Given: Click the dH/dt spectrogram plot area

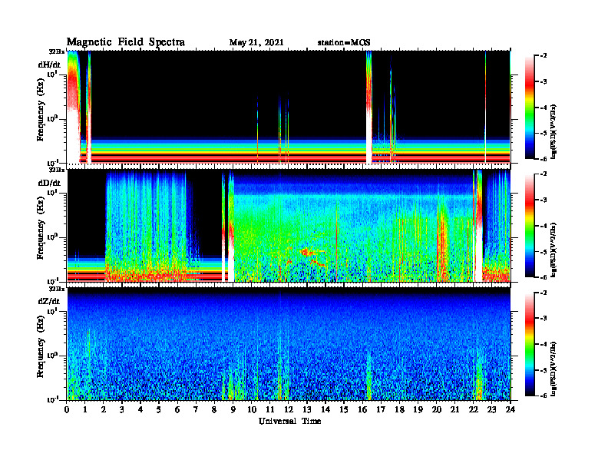Looking at the screenshot, I should coord(289,107).
